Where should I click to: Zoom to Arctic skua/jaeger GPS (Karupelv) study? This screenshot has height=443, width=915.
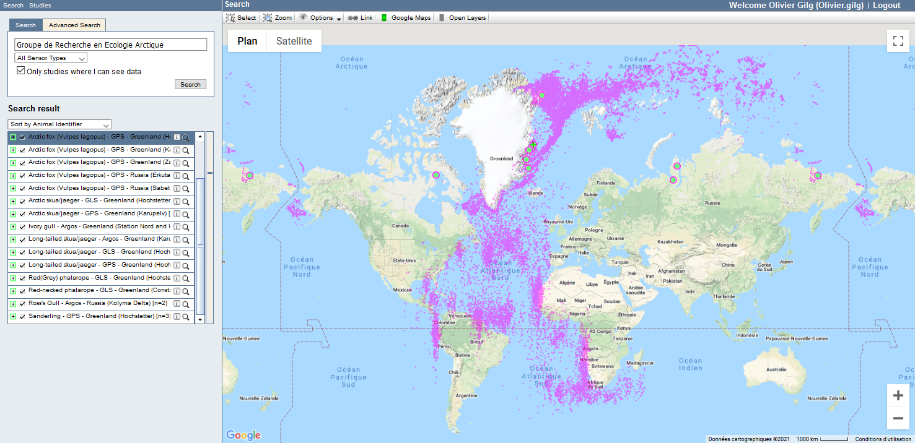(185, 214)
